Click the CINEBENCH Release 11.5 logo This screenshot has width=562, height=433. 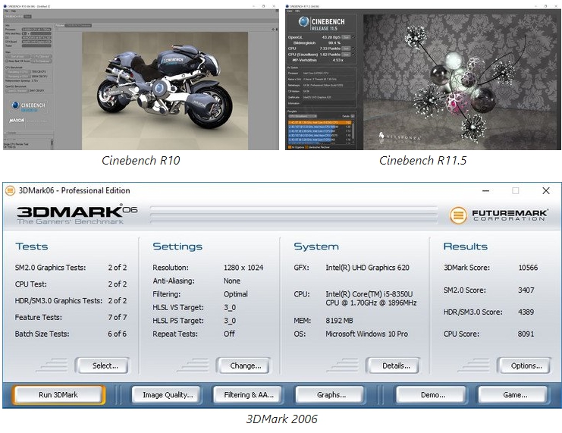point(322,24)
